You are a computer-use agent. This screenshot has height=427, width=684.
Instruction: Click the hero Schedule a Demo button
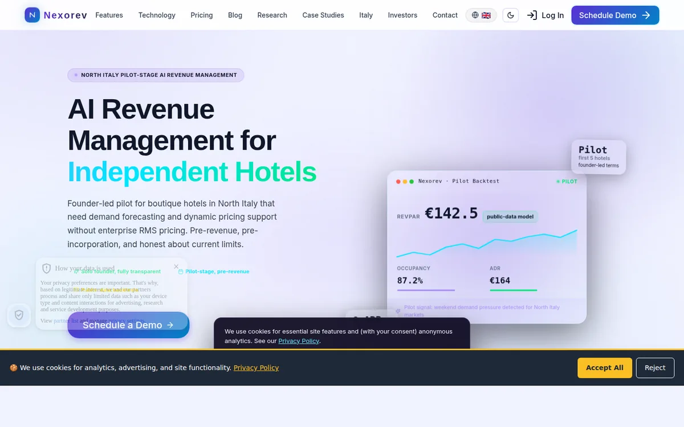(128, 325)
